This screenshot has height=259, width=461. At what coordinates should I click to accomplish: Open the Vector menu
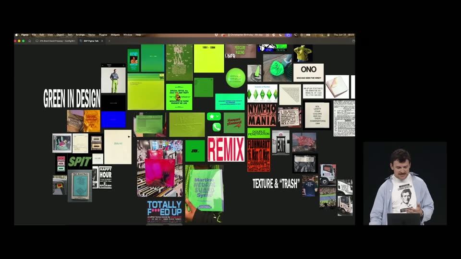pos(92,35)
